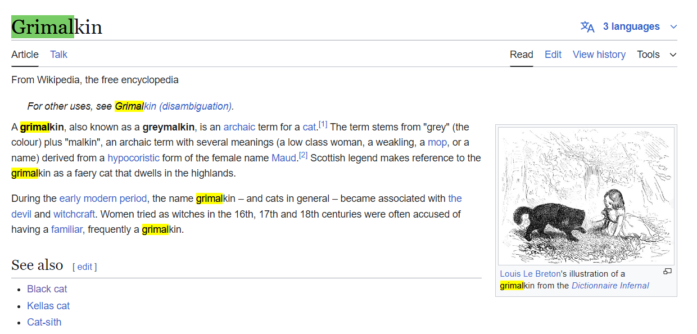
Task: Open the 3 languages dropdown
Action: [x=628, y=26]
